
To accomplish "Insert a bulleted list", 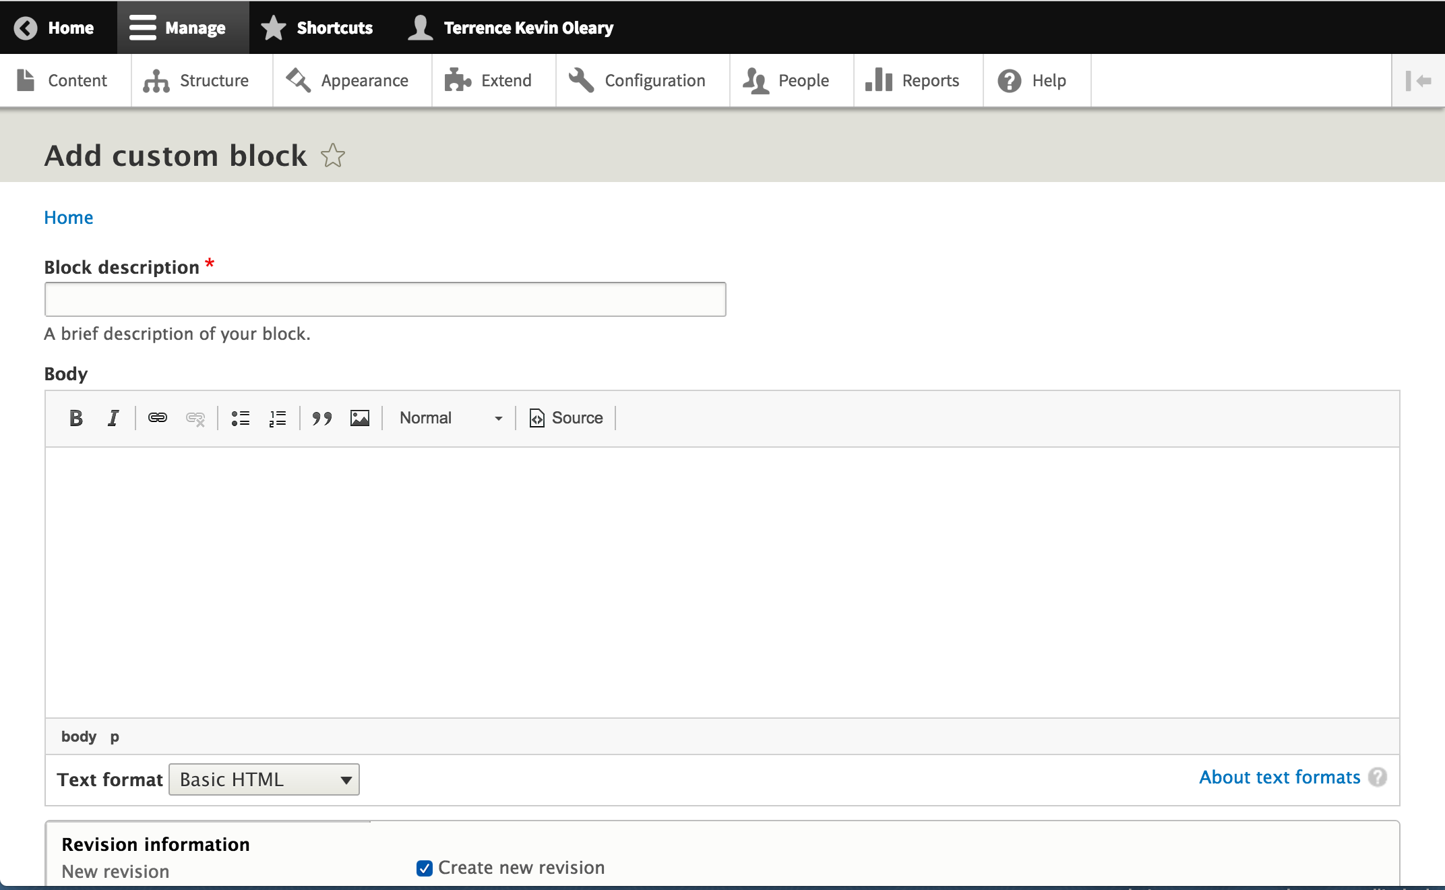I will click(241, 418).
